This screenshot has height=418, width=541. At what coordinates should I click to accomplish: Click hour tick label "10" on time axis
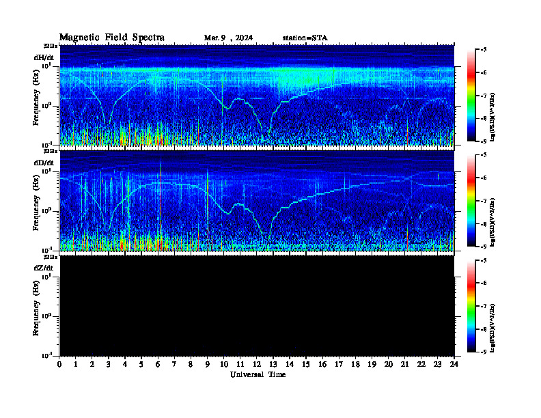[x=224, y=364]
